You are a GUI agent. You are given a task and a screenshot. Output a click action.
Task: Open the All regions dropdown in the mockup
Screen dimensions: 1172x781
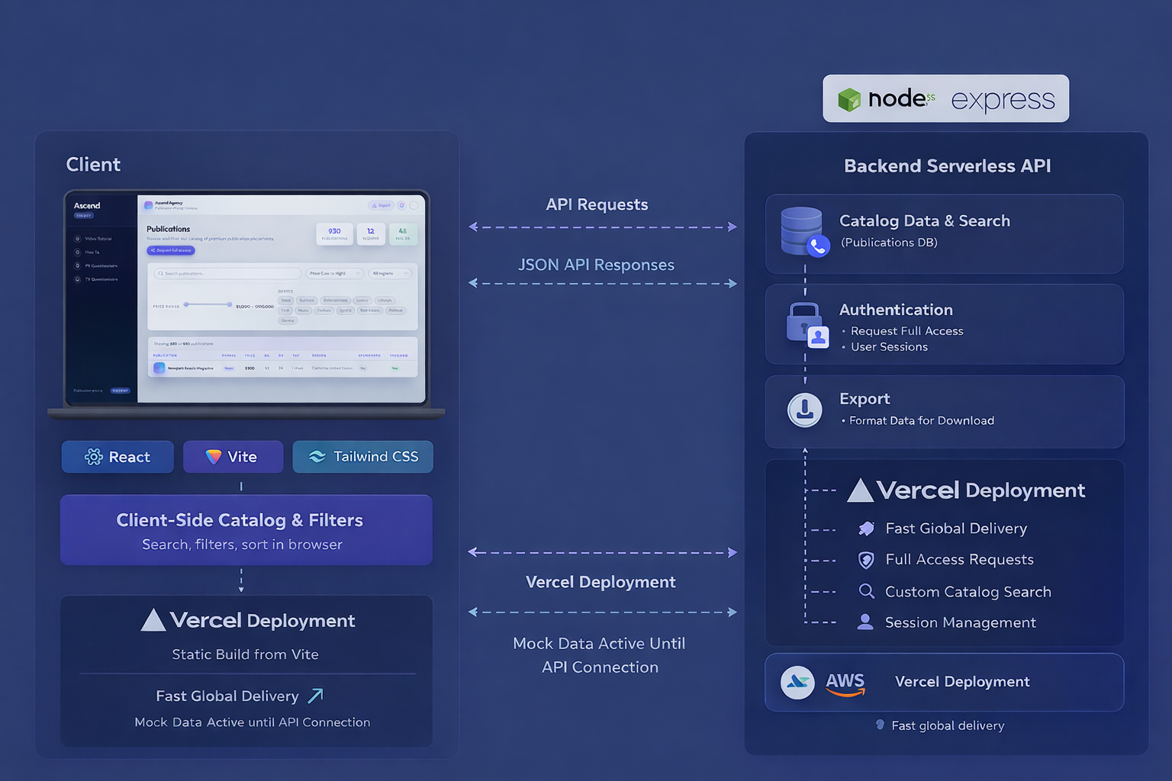pyautogui.click(x=391, y=273)
